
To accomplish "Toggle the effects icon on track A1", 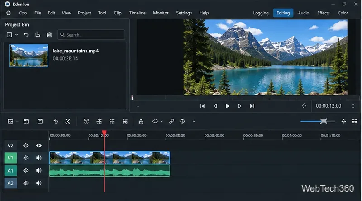I will [26, 171].
